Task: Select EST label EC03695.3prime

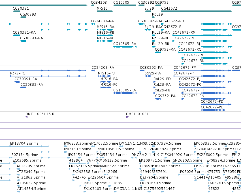Action: pos(27,160)
